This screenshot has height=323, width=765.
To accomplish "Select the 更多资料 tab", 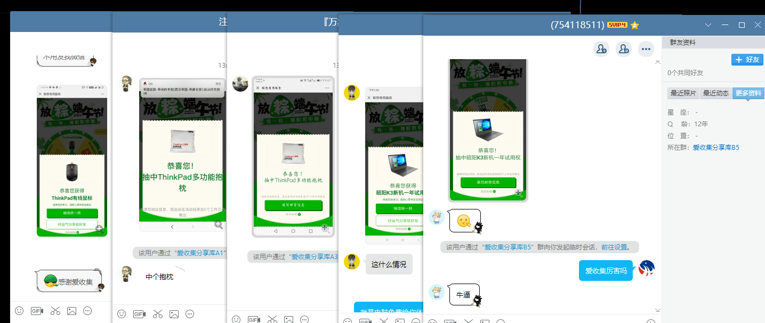I will tap(748, 93).
